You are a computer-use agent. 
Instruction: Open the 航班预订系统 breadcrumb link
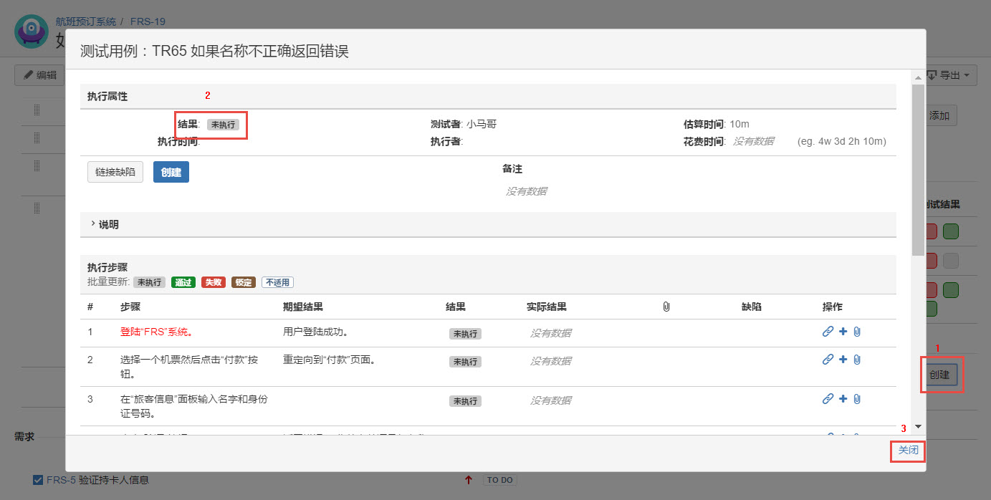coord(86,21)
